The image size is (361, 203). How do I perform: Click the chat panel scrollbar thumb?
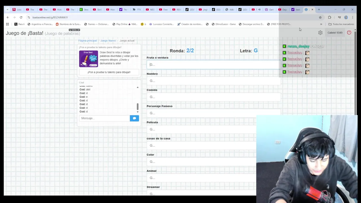(x=138, y=107)
